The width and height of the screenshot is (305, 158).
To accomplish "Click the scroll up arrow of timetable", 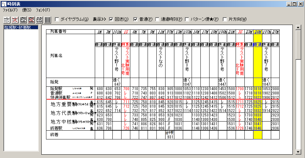I will coord(298,27).
